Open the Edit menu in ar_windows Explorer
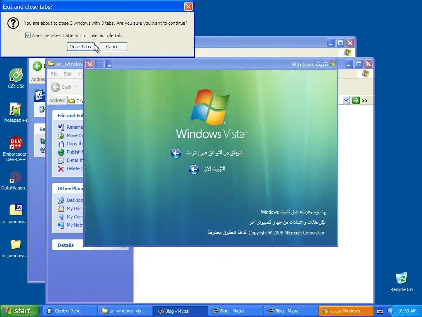 (68, 74)
